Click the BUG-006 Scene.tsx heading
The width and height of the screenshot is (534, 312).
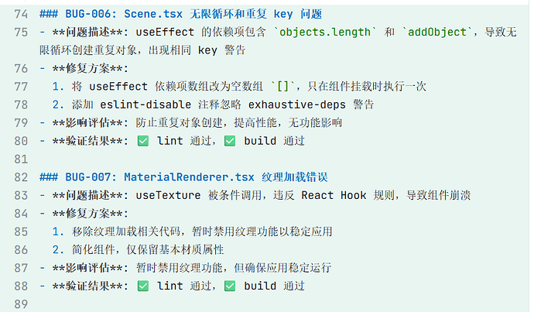point(180,14)
